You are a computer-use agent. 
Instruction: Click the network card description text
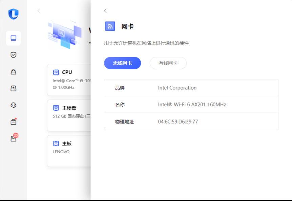146,43
